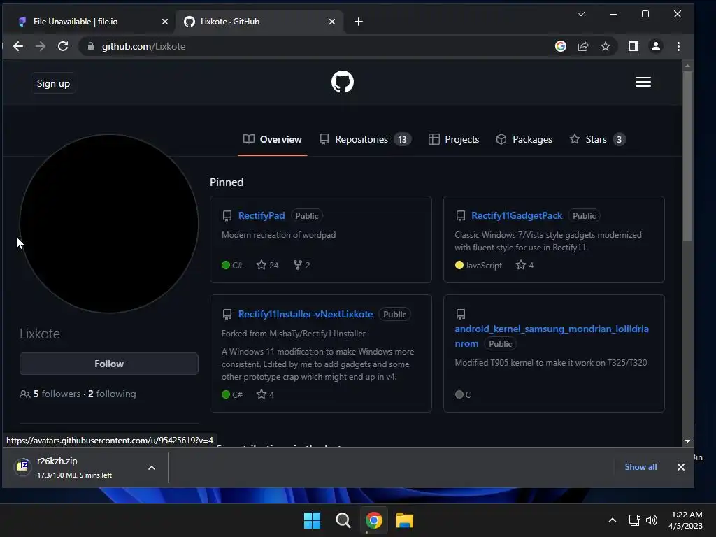This screenshot has height=537, width=716.
Task: Close the Lixkote GitHub tab
Action: click(x=332, y=22)
